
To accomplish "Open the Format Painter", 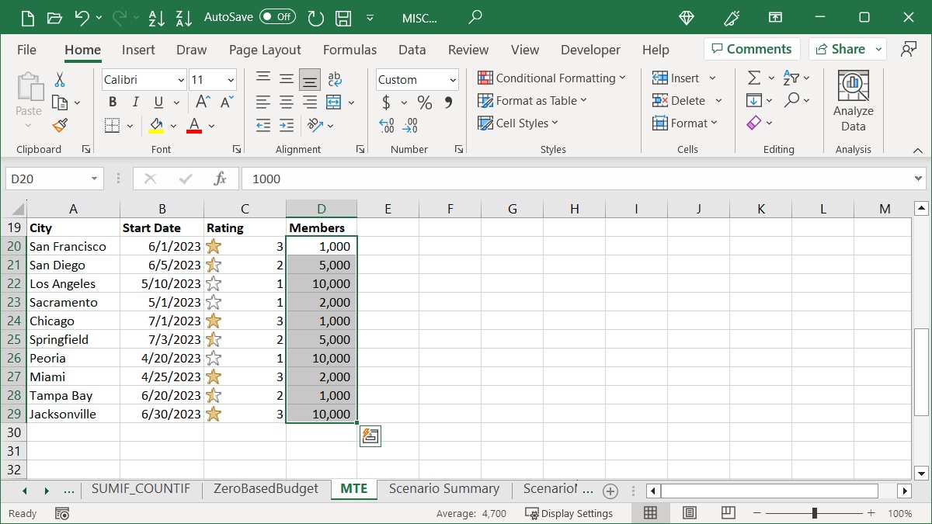I will click(x=60, y=125).
